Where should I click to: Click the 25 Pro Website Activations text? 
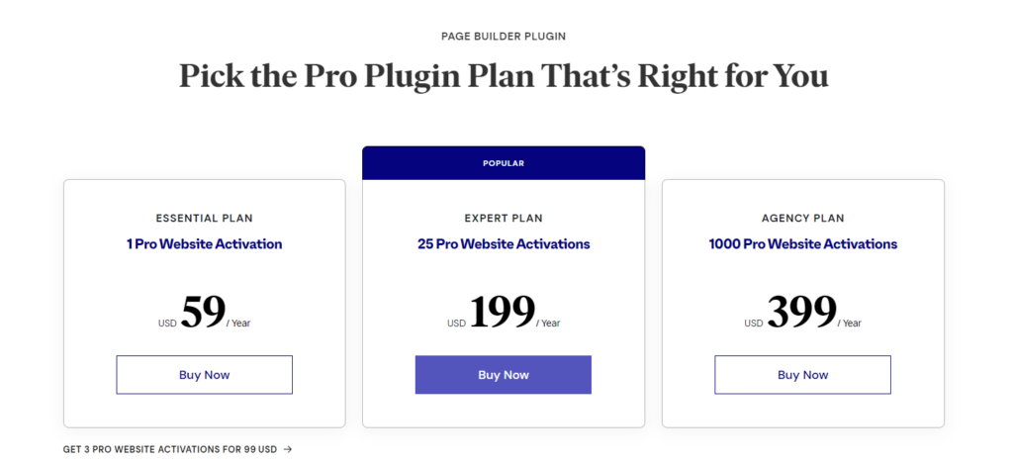click(504, 243)
